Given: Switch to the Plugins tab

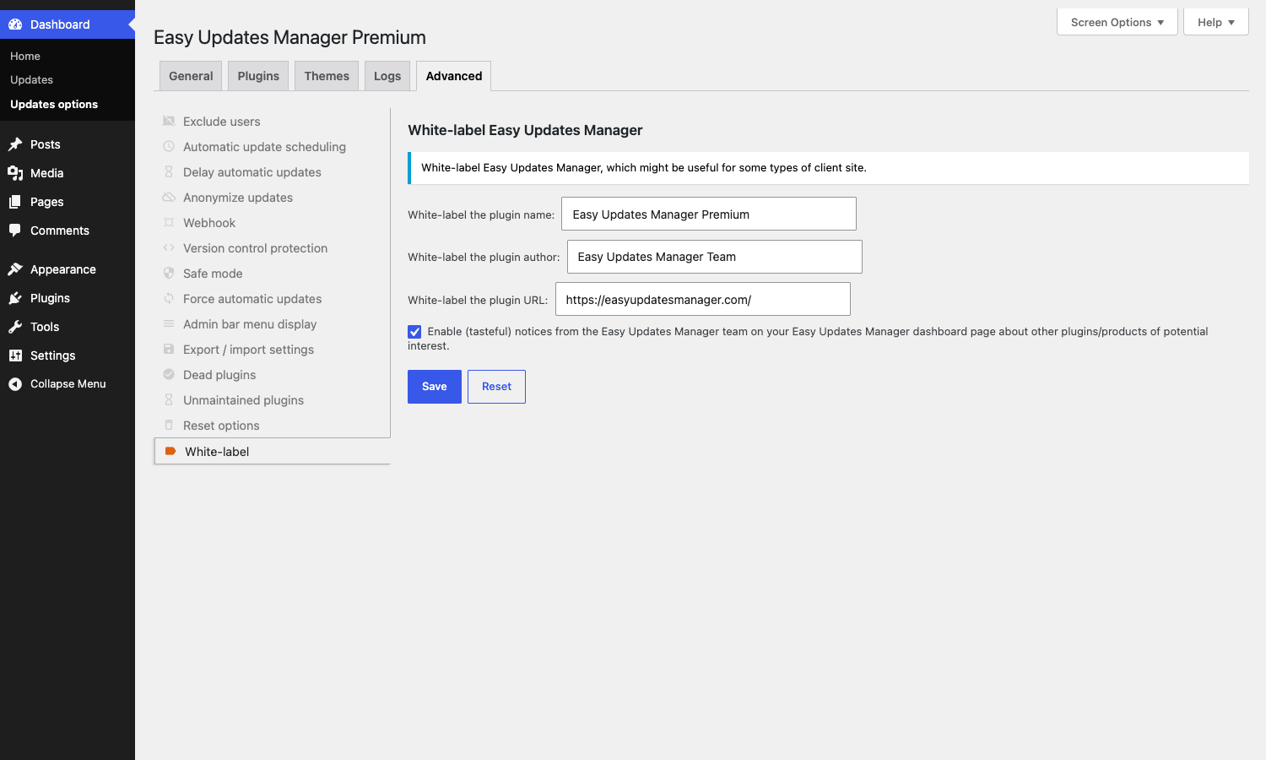Looking at the screenshot, I should (x=258, y=76).
